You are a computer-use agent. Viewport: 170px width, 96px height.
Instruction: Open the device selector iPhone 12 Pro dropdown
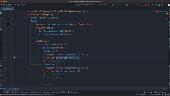(x=86, y=5)
